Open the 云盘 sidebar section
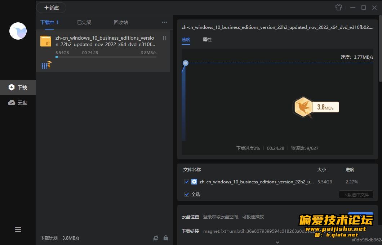This screenshot has height=245, width=382. (x=18, y=103)
